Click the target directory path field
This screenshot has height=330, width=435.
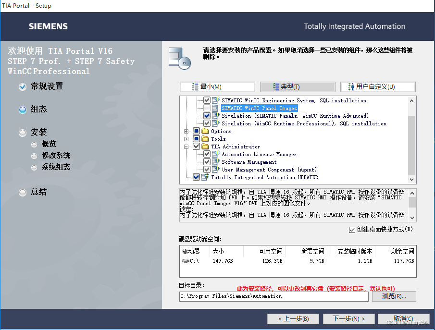274,296
